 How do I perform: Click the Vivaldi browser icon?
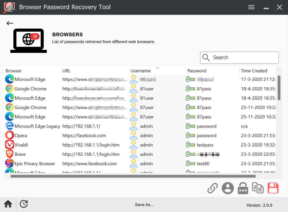coord(10,145)
